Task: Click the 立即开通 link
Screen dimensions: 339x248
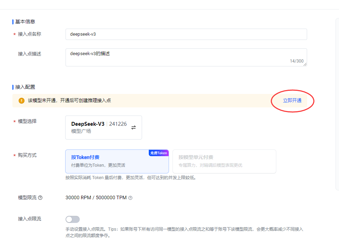Action: click(292, 100)
